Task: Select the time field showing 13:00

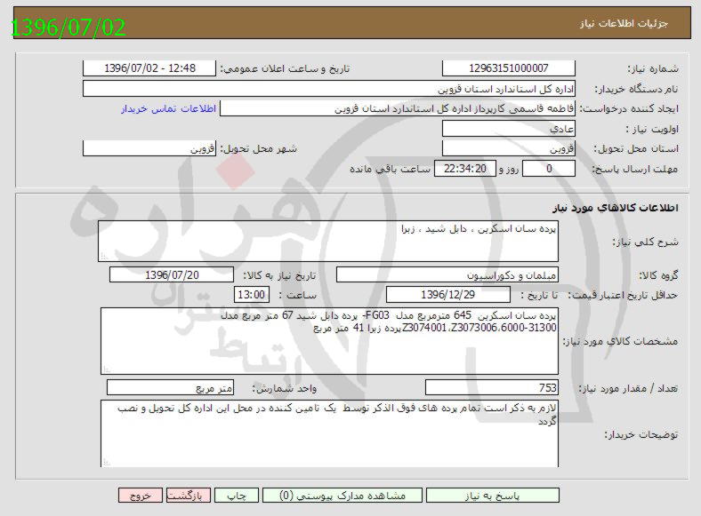Action: tap(250, 294)
